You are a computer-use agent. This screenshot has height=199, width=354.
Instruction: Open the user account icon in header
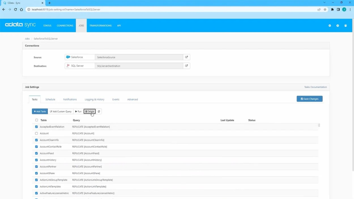pos(345,26)
